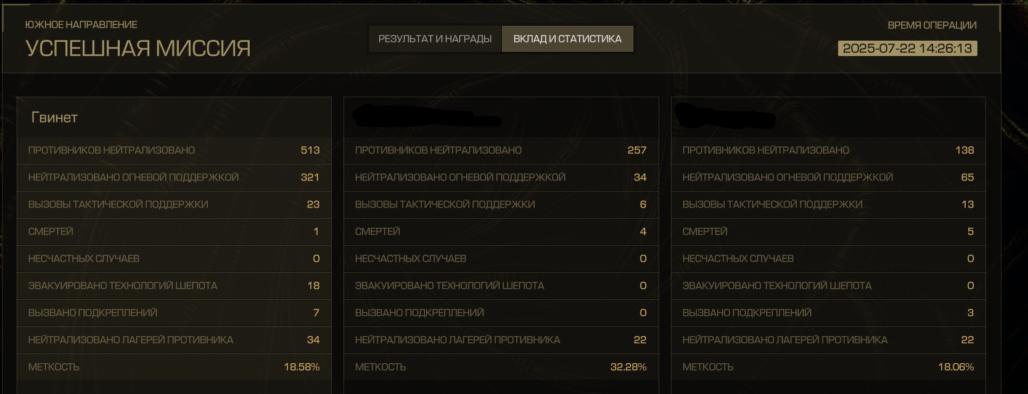
Task: Click the third player's fire support value 65
Action: click(x=968, y=177)
